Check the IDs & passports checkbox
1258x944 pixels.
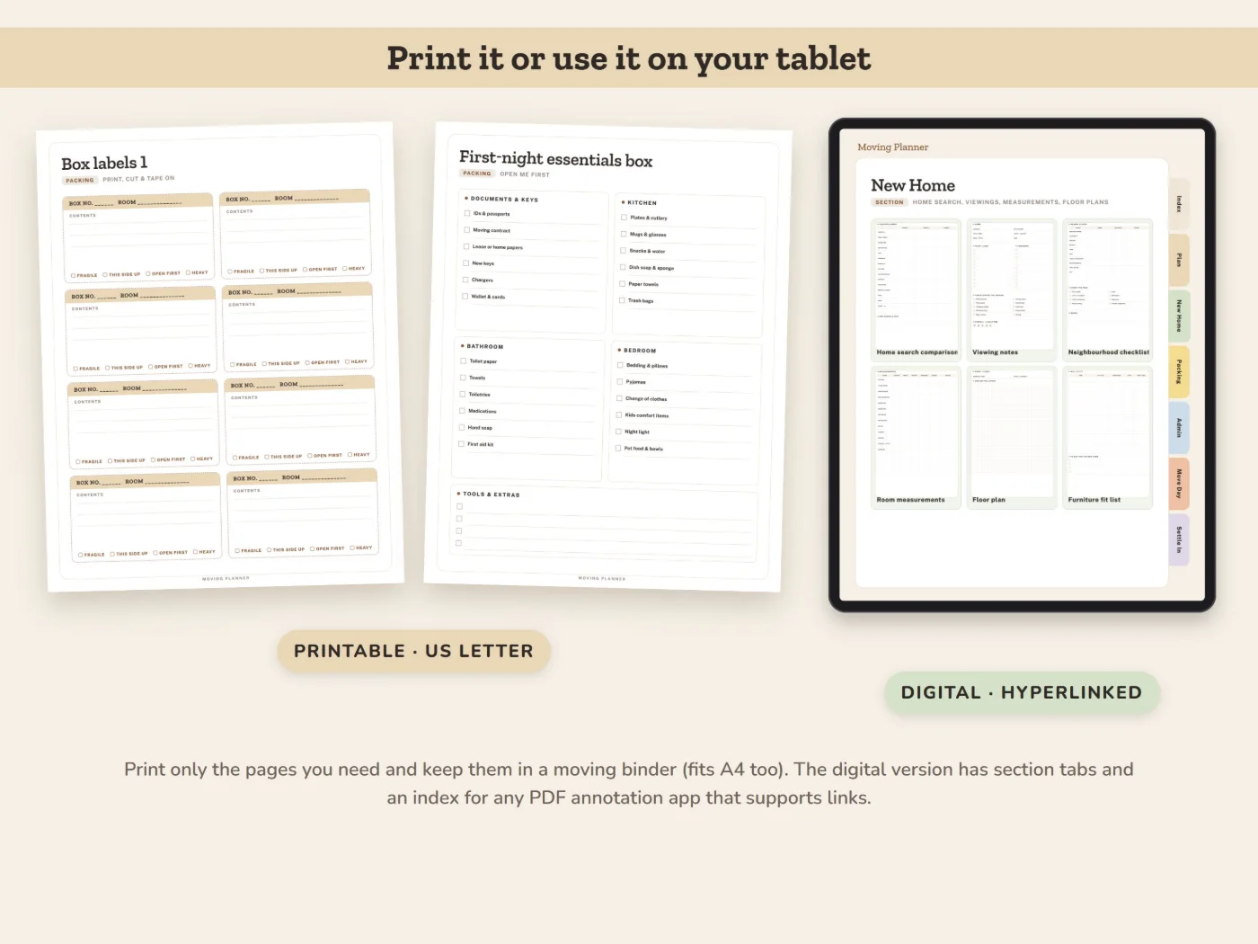467,213
